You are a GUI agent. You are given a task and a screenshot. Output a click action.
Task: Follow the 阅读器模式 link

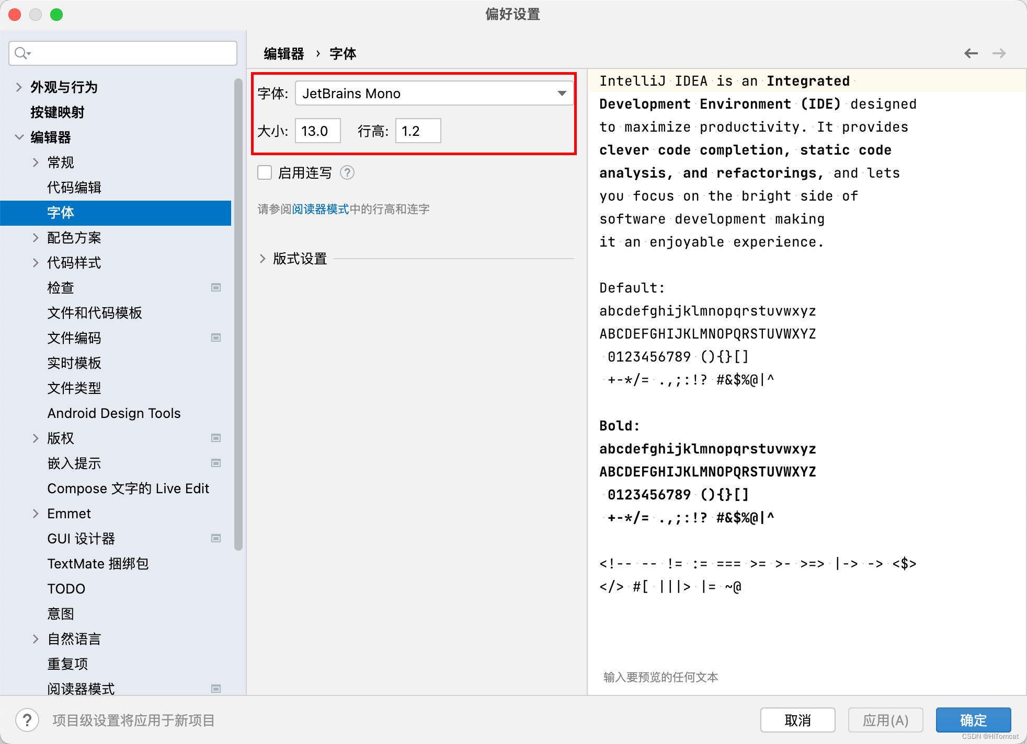tap(321, 210)
